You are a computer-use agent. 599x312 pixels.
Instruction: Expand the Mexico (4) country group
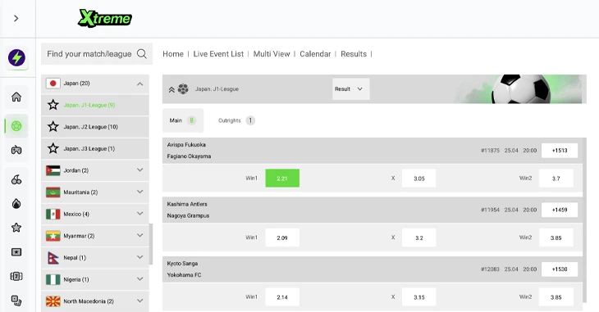[95, 214]
